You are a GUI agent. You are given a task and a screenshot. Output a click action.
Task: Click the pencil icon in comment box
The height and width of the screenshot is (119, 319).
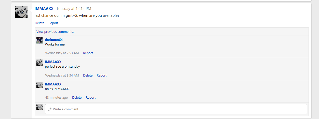coord(50,109)
